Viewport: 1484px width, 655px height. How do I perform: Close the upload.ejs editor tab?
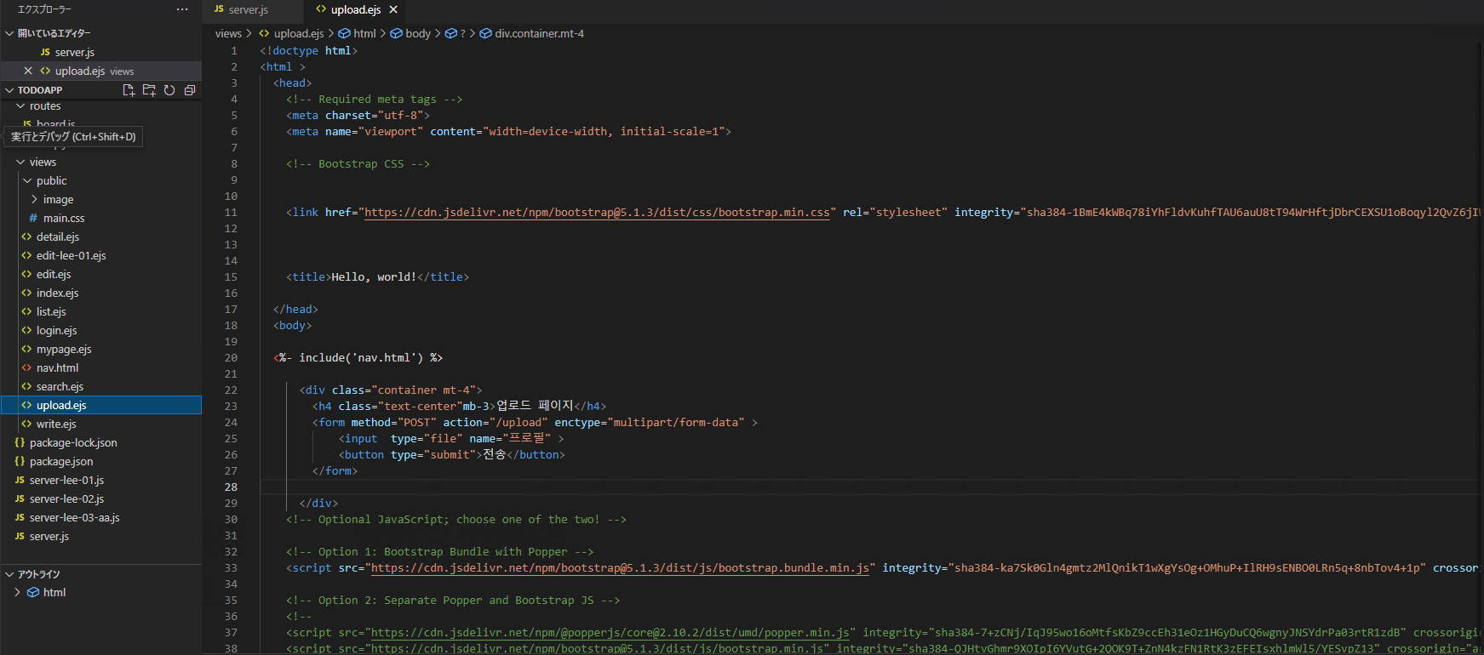pyautogui.click(x=393, y=10)
